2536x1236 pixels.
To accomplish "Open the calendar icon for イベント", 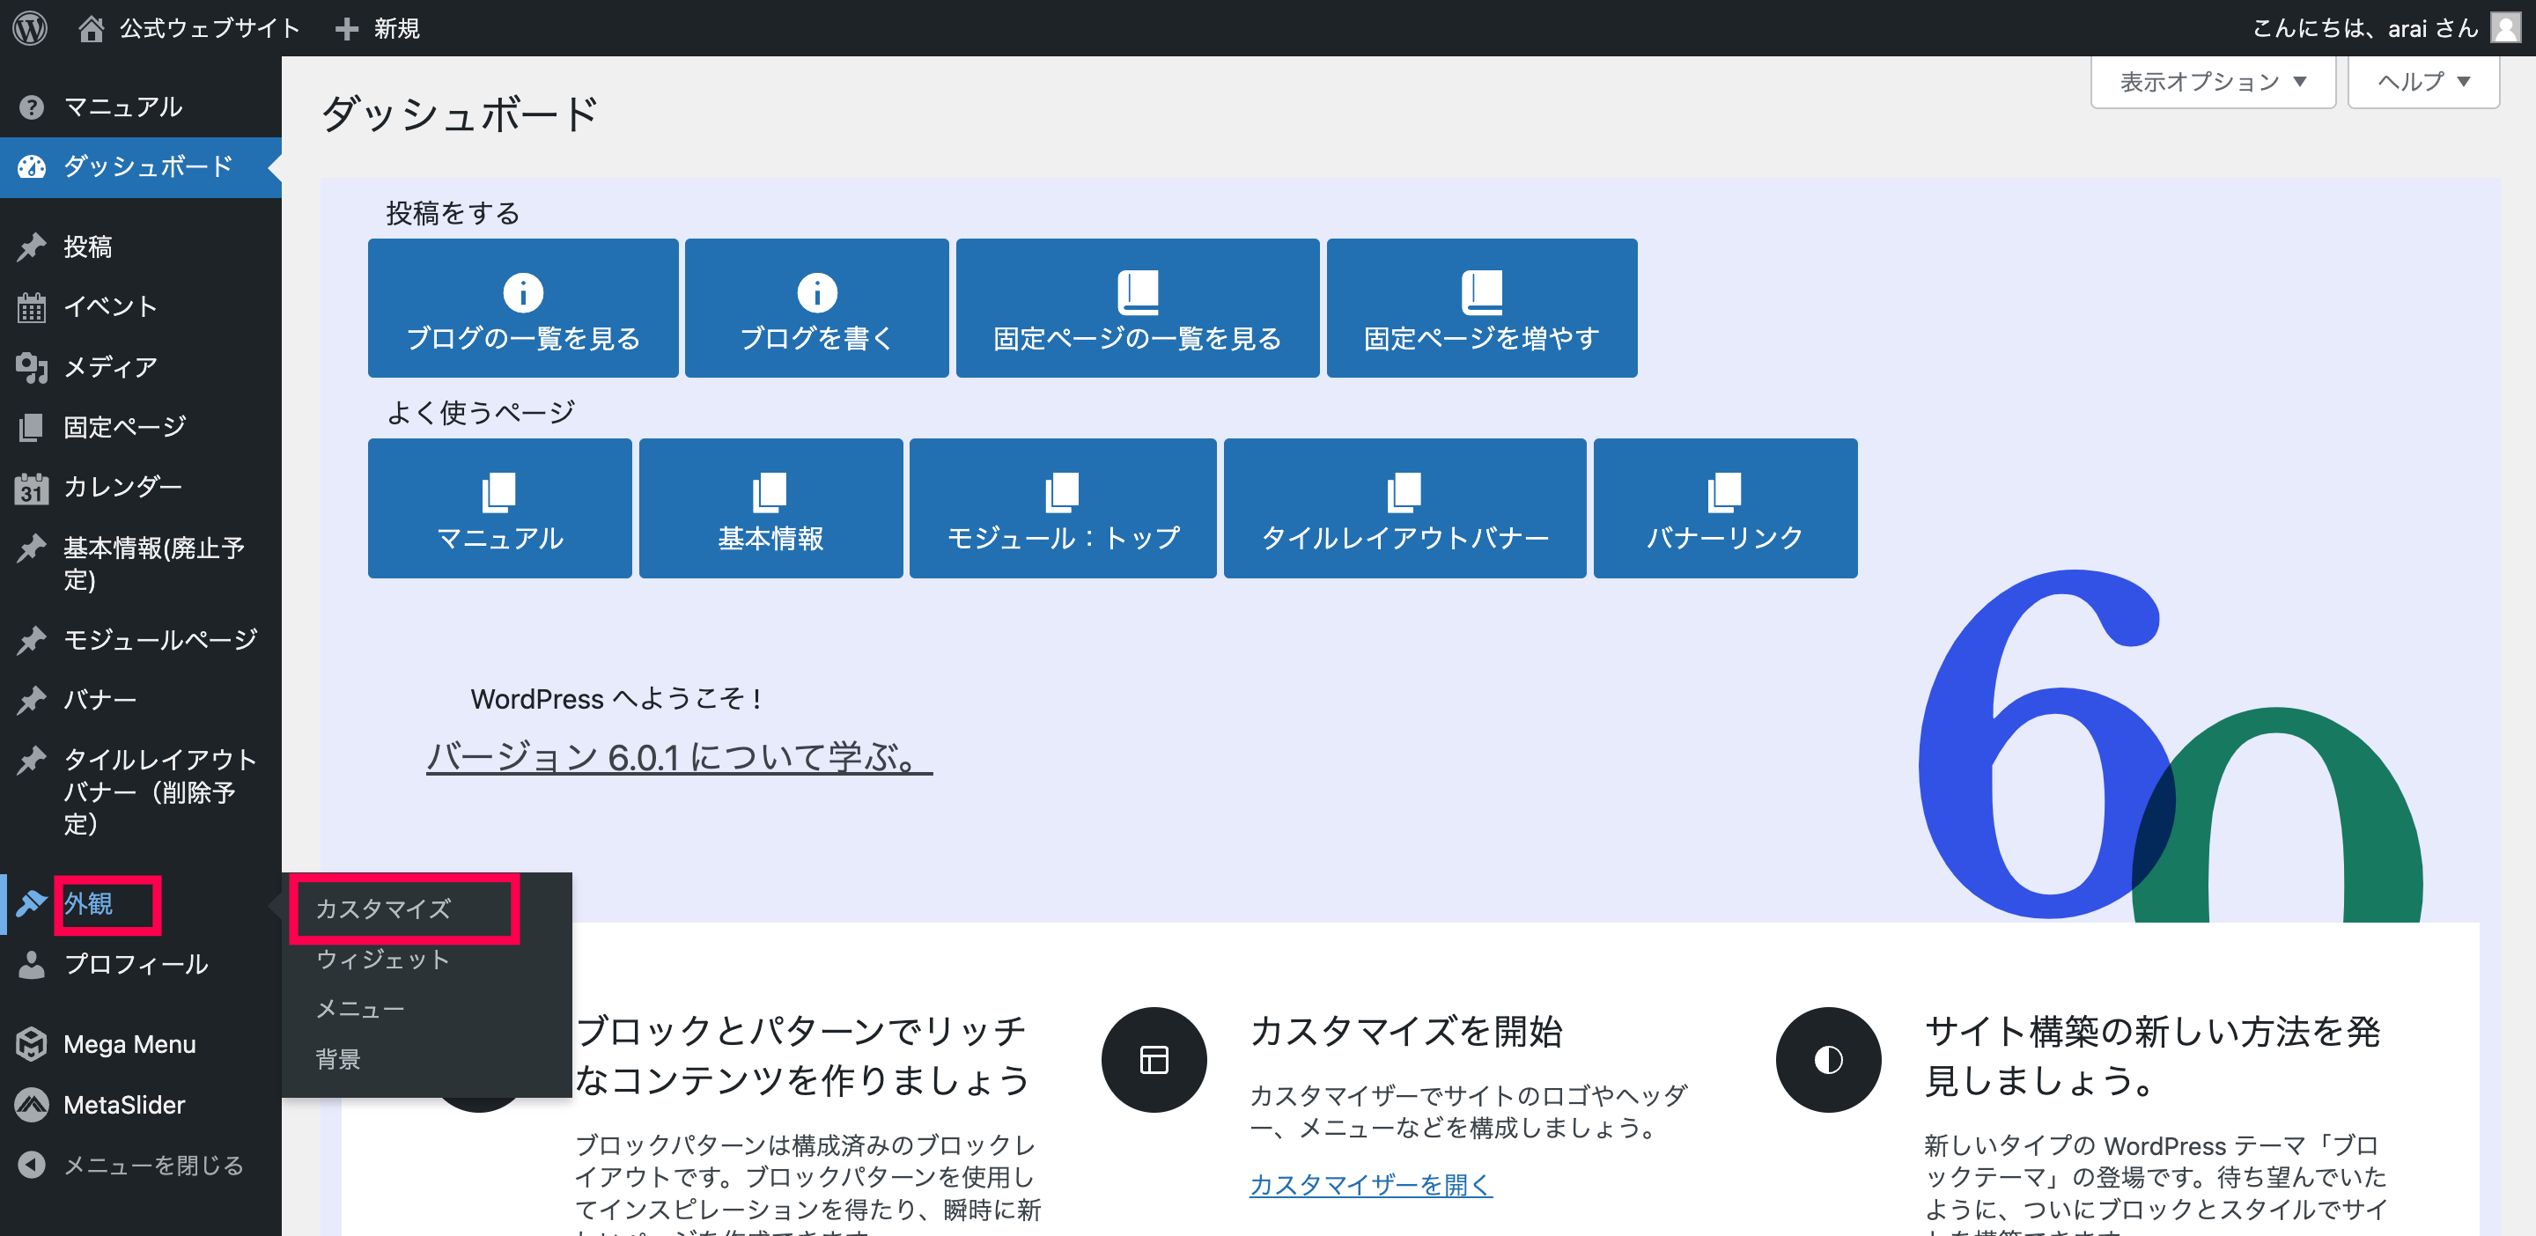I will click(x=32, y=308).
